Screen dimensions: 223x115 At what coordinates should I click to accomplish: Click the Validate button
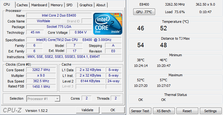88,110
